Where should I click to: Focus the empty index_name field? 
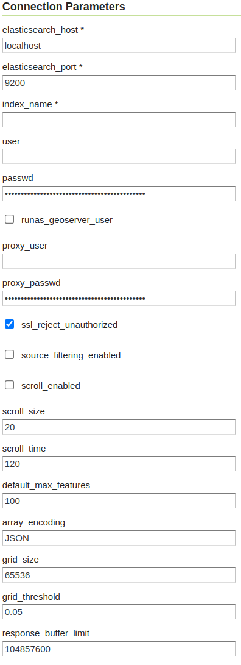click(119, 119)
